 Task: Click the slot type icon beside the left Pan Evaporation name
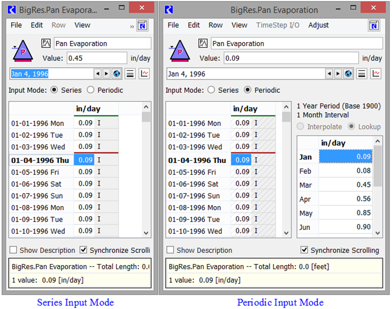[x=47, y=44]
